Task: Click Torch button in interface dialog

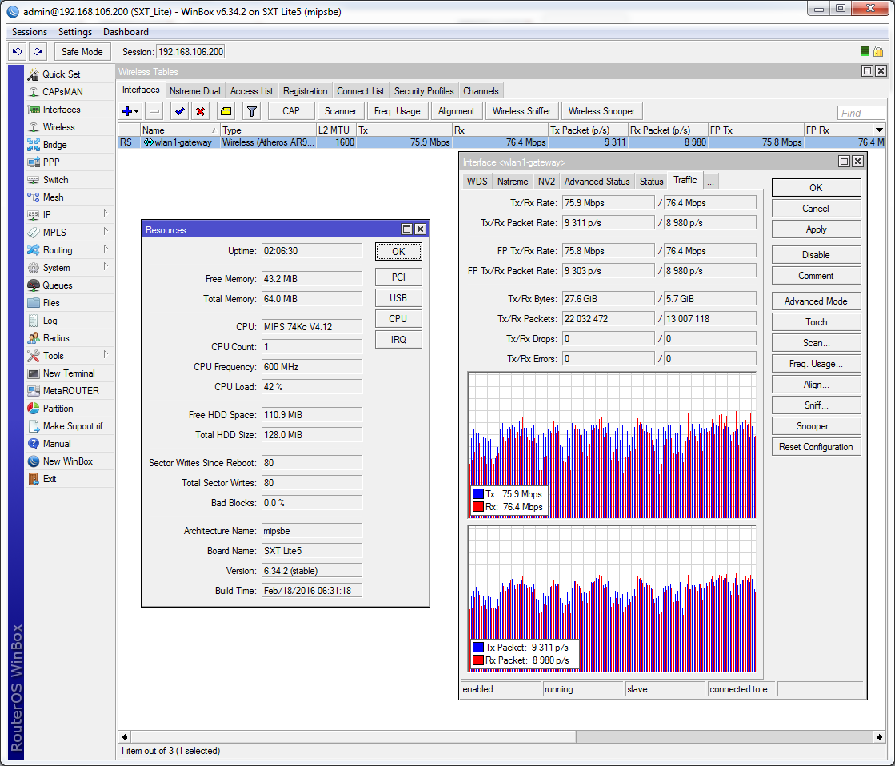Action: click(816, 322)
